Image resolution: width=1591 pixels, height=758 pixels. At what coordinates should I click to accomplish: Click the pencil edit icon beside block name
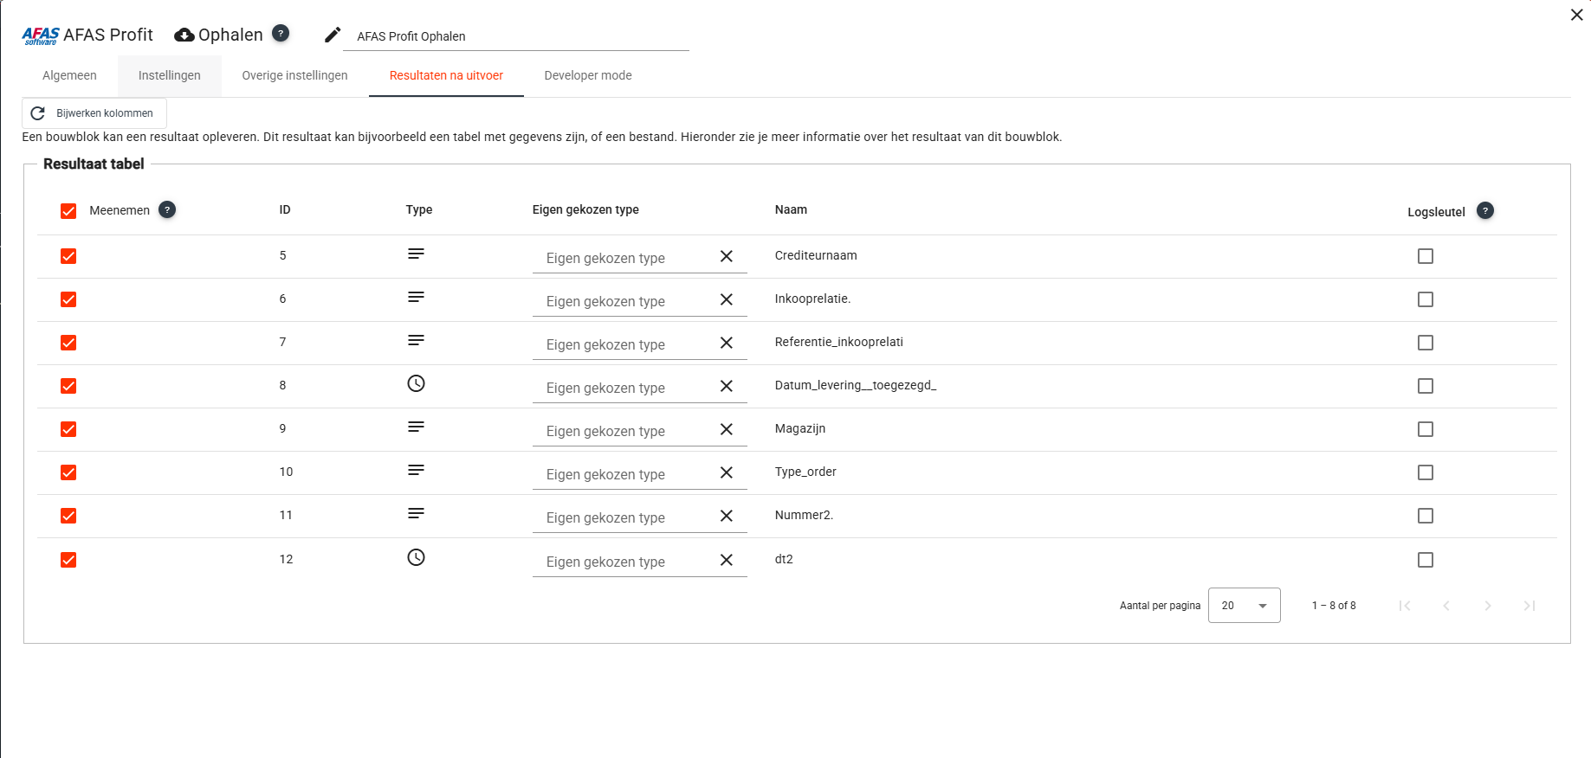click(333, 35)
